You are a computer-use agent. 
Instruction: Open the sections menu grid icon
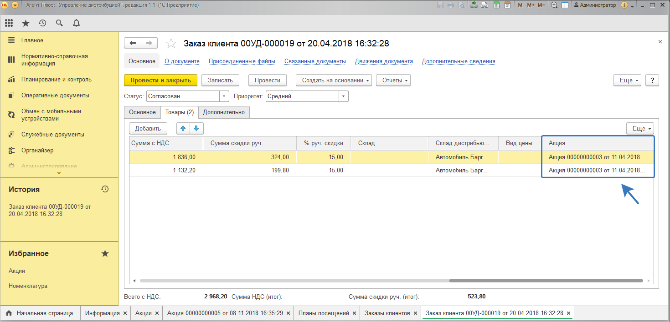coord(9,23)
